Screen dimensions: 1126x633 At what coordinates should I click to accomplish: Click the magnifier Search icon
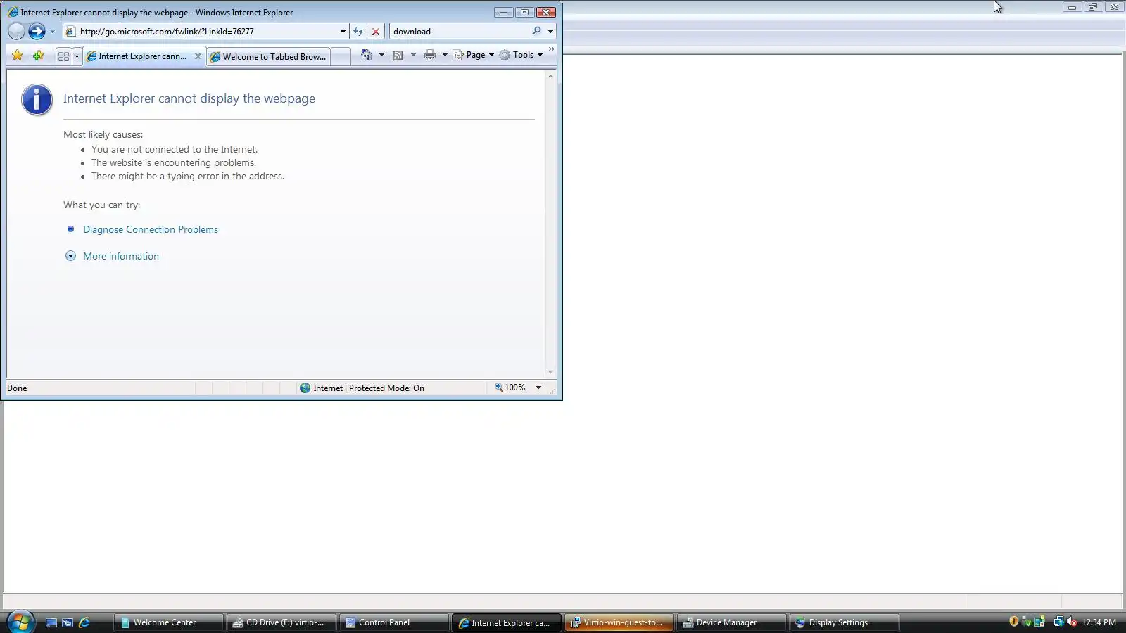pos(537,31)
